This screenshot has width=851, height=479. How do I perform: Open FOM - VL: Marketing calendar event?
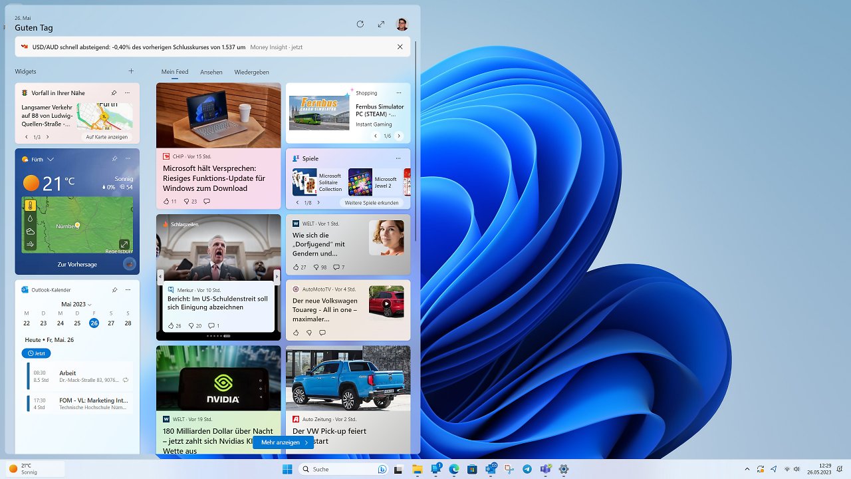coord(77,403)
